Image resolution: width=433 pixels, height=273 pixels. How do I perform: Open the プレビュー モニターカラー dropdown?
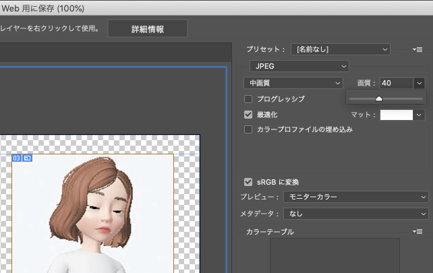pyautogui.click(x=355, y=197)
